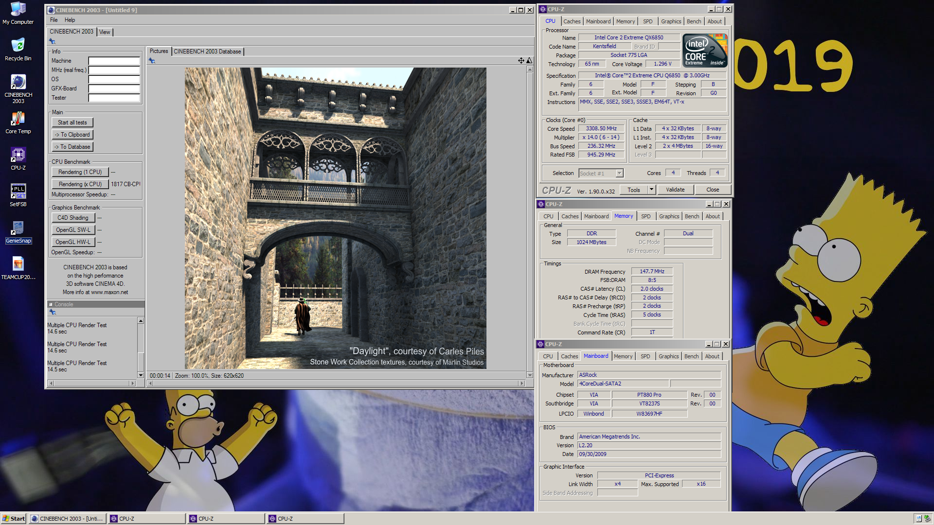Open Graphics tab in Mainboard CPU-Z window
Screen dimensions: 934x525
coord(668,356)
